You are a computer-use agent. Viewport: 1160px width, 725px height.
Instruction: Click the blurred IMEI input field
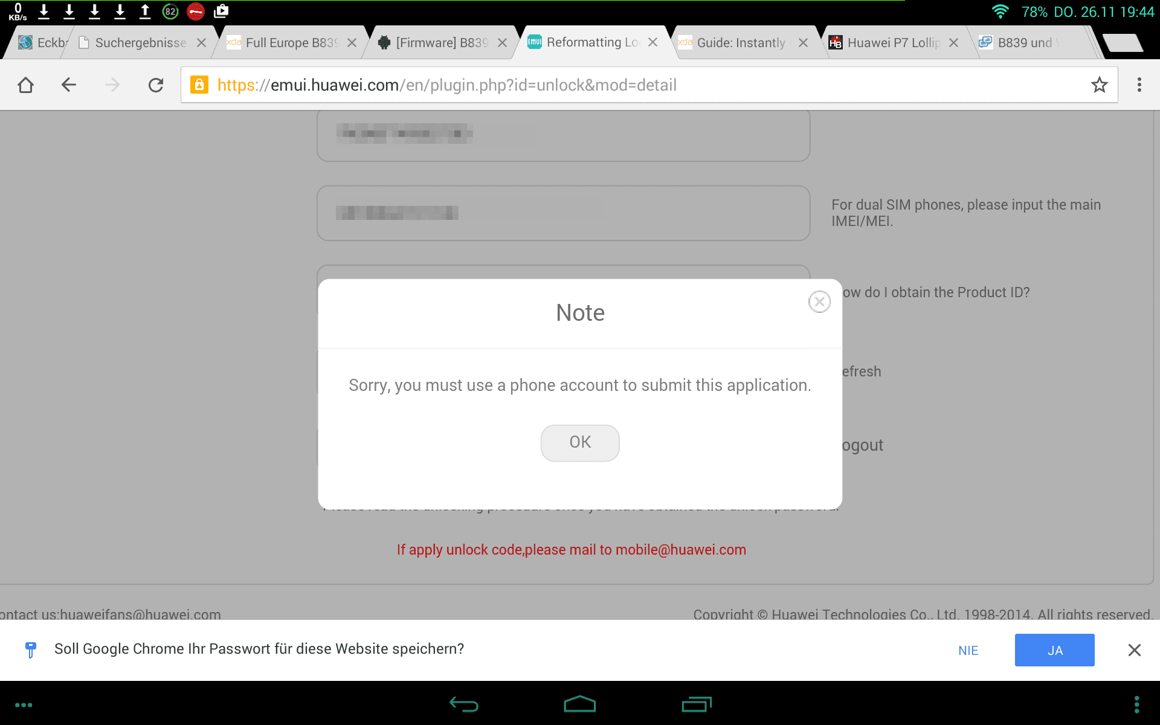[563, 213]
